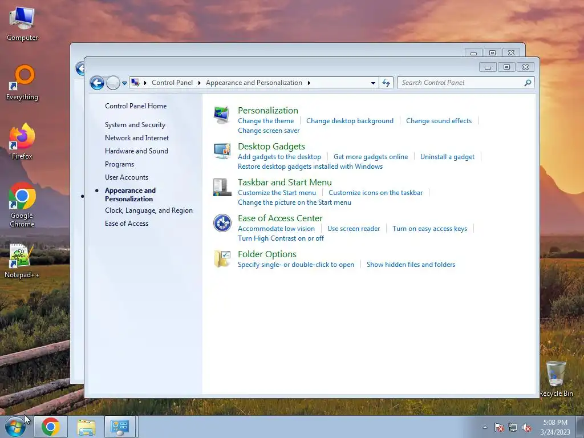The height and width of the screenshot is (438, 584).
Task: Click Restore desktop gadgets installed with Windows
Action: point(310,167)
